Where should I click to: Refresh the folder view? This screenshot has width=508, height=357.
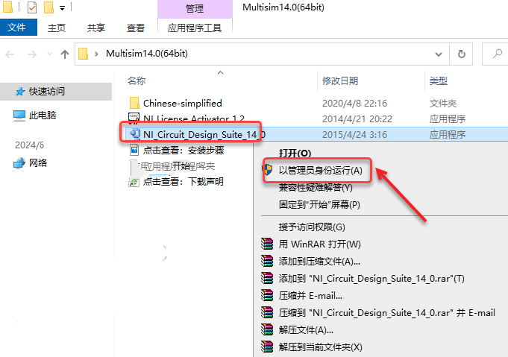tap(461, 54)
